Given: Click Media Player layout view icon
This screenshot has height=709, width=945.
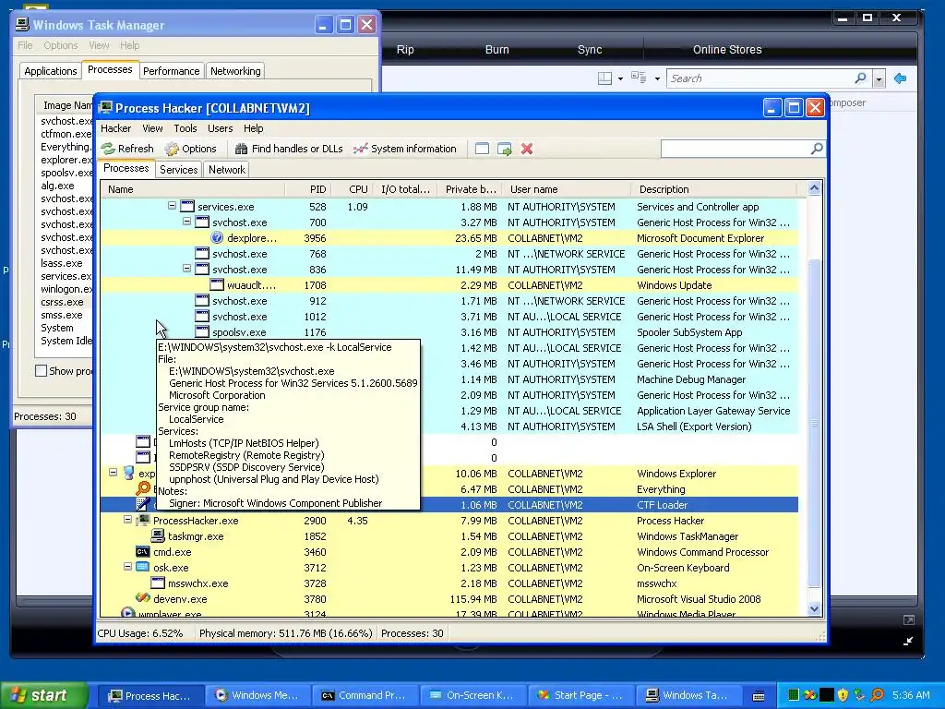Looking at the screenshot, I should (x=604, y=78).
